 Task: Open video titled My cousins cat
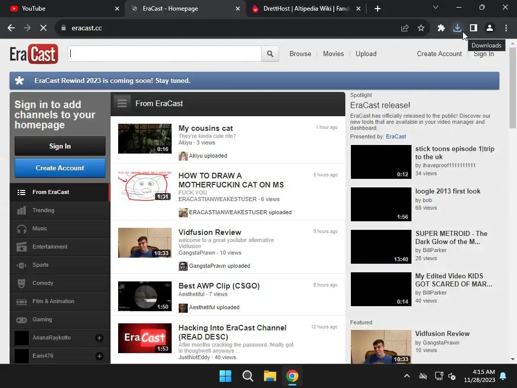pyautogui.click(x=206, y=128)
